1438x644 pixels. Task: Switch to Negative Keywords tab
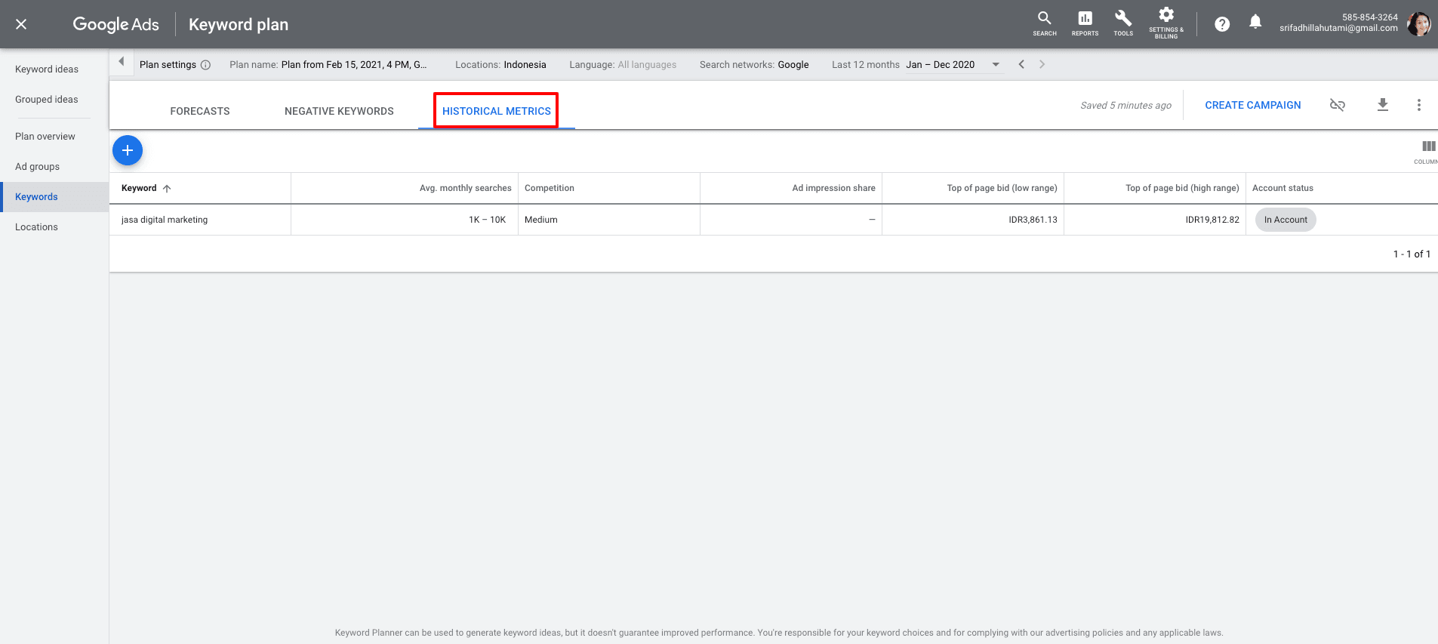tap(339, 111)
